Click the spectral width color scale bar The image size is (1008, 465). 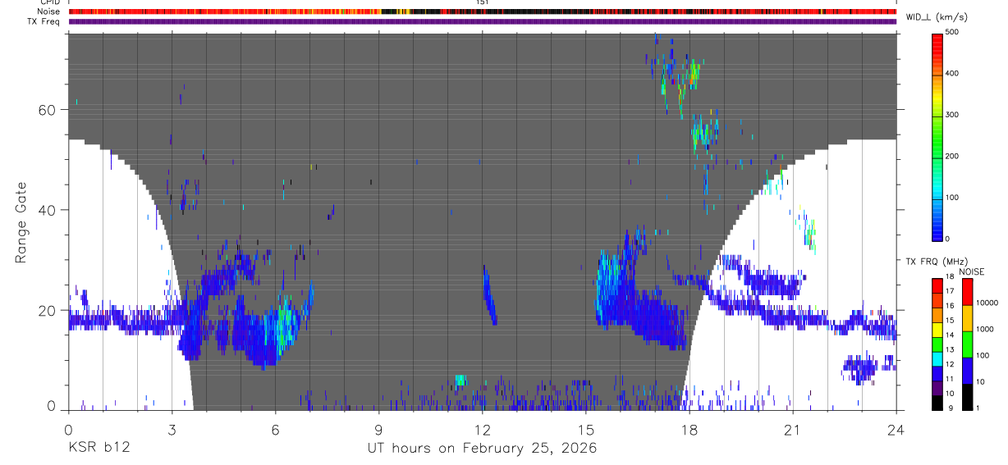click(938, 137)
